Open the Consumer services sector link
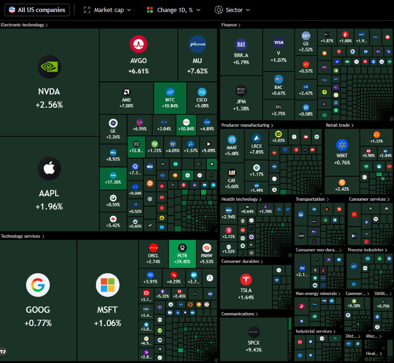 click(x=369, y=199)
